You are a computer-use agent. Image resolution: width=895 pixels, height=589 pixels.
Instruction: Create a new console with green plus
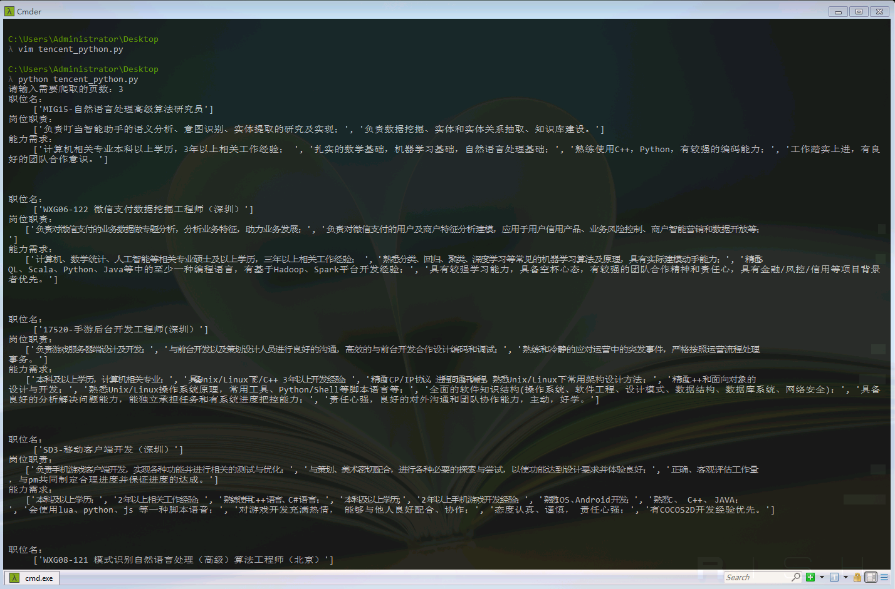810,577
